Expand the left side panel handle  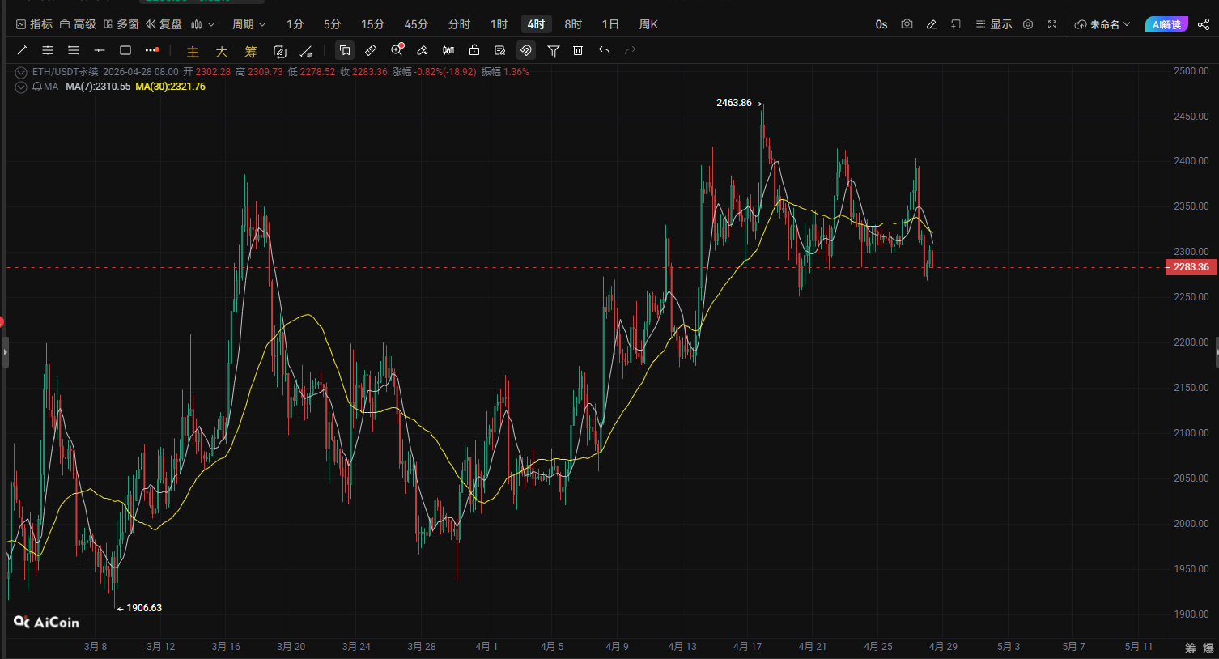(6, 353)
